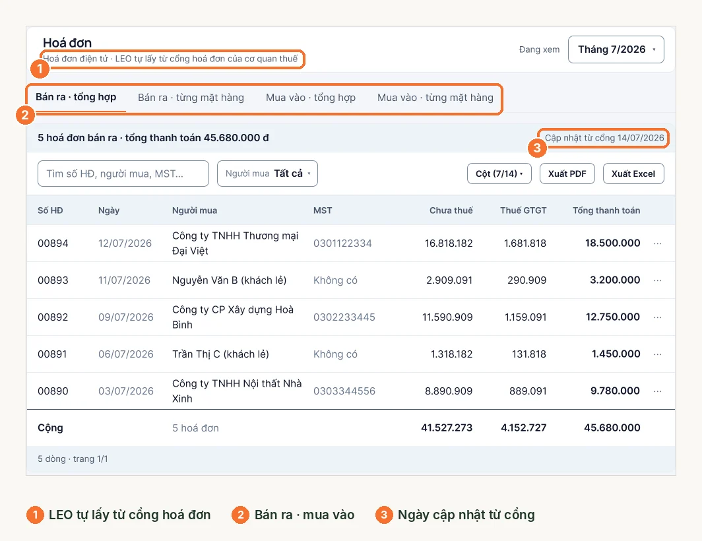Click the MST column header
Screen dimensions: 702x541
[323, 210]
